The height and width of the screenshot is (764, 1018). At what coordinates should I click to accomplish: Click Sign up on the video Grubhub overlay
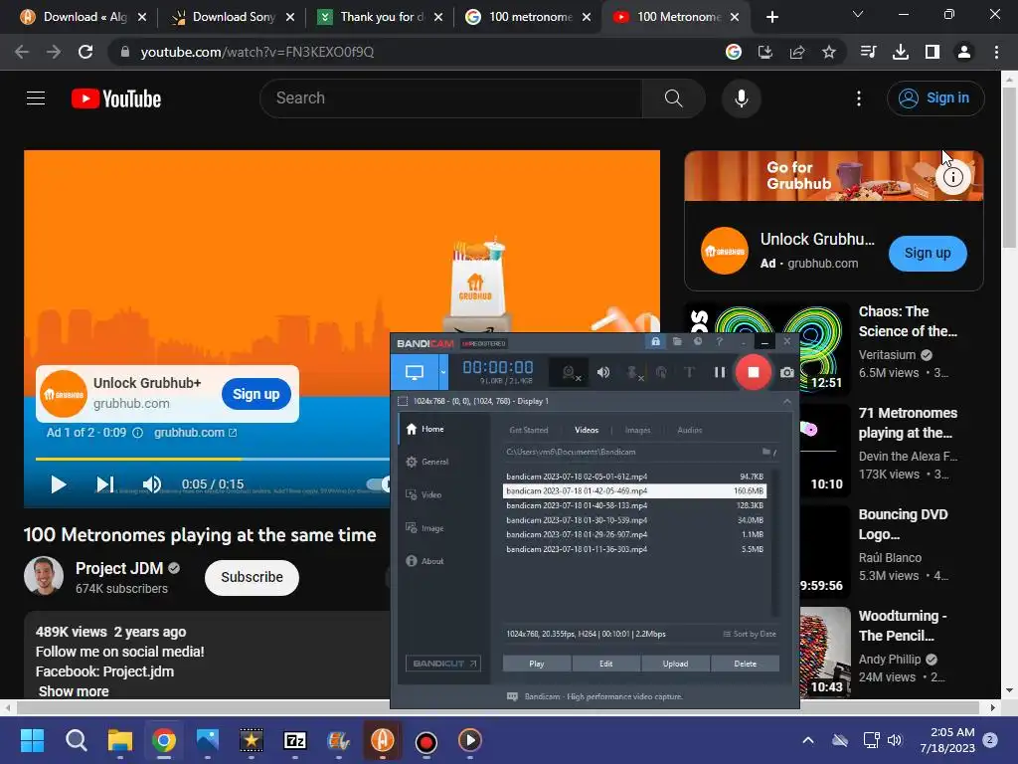pos(256,394)
